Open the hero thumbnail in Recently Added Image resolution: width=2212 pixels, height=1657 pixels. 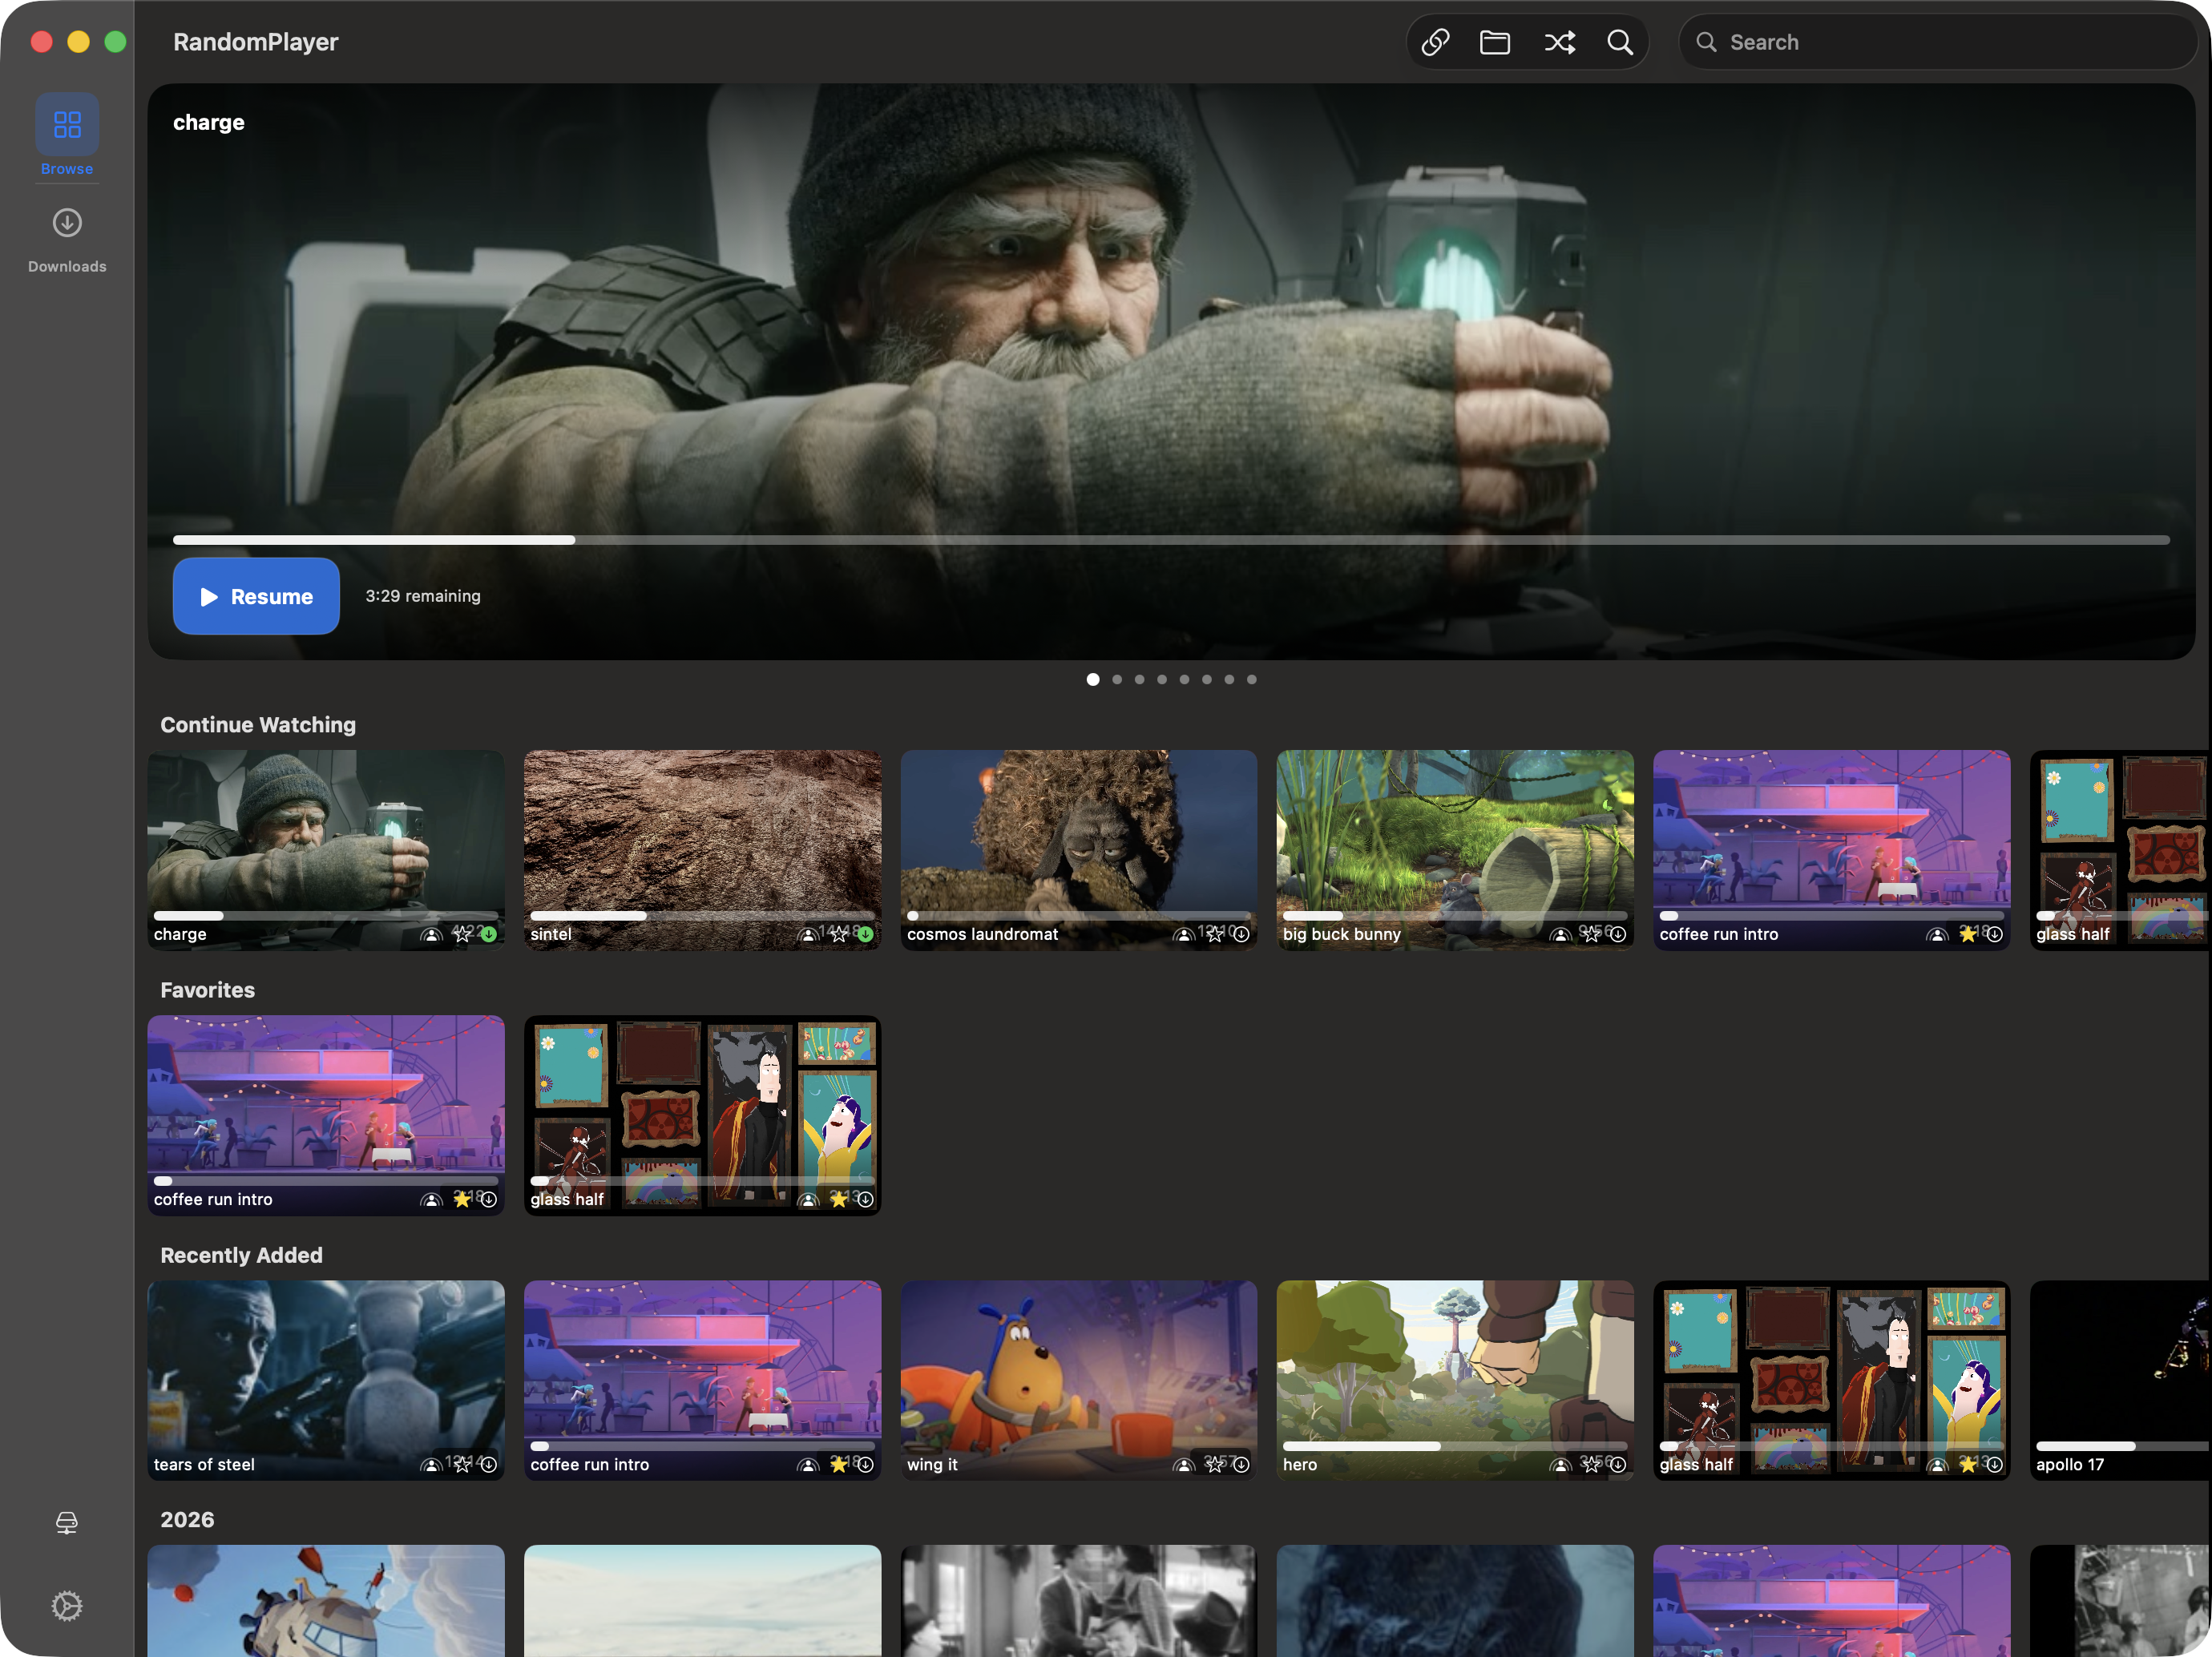(x=1455, y=1380)
